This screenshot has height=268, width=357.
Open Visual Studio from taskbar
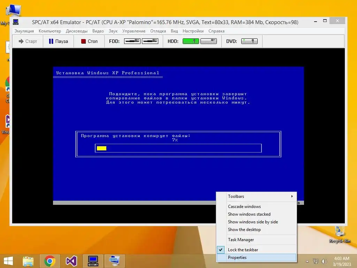[x=71, y=261]
